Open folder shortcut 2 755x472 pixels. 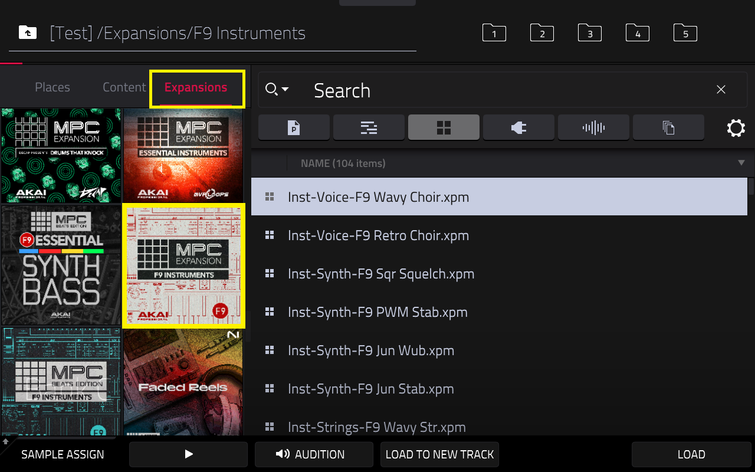[x=542, y=33]
